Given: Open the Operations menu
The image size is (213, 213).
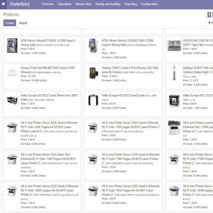Looking at the screenshot, I should pos(64,4).
